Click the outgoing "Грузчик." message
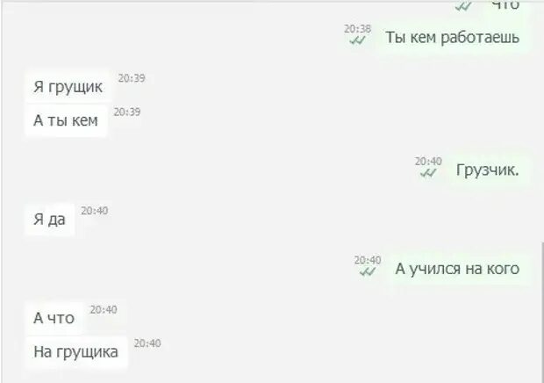Viewport: 544px width, 383px height. click(487, 170)
